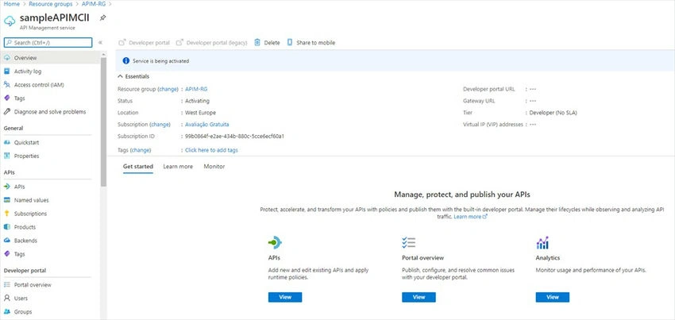Click the Users person icon
675x320 pixels.
click(x=7, y=298)
